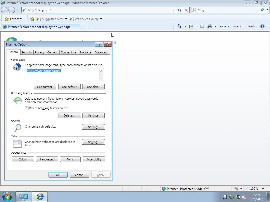Click the Refresh page icon
270x202 pixels.
[x=179, y=10]
